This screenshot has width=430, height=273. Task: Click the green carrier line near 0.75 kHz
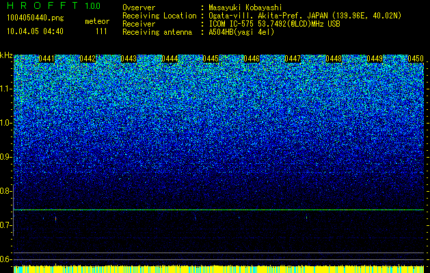(x=219, y=210)
